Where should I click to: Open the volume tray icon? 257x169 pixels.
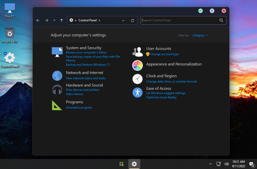[x=227, y=164]
